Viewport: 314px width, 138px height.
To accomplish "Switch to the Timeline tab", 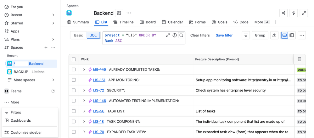I will click(x=123, y=22).
